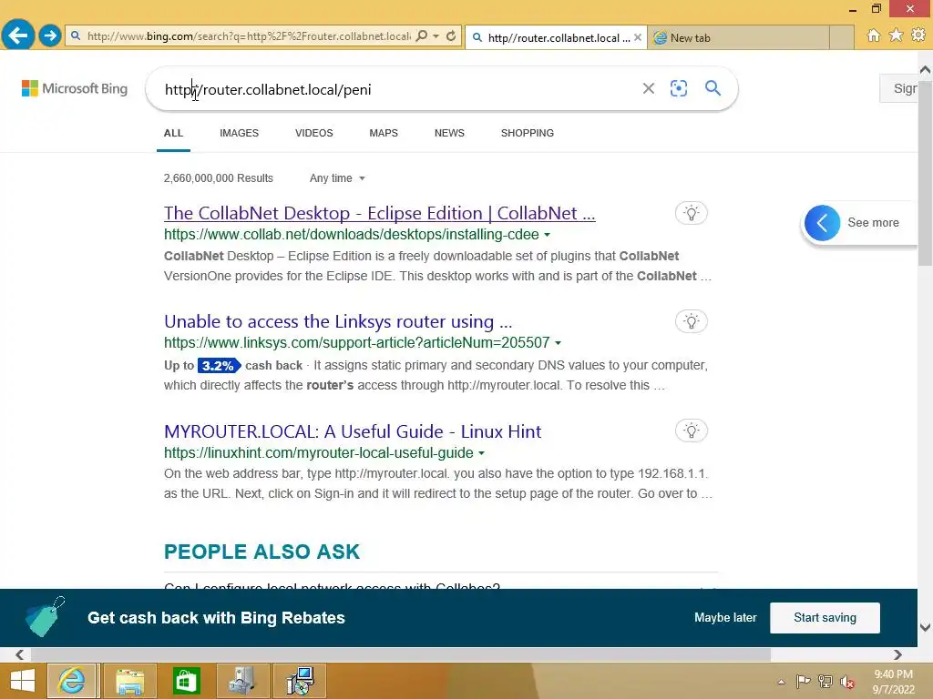Open the Any time filter dropdown

coord(337,177)
